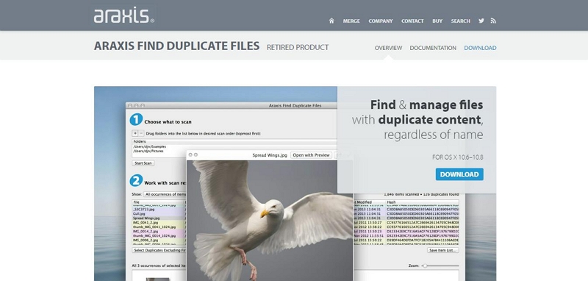Open the BUY menu item
588x281 pixels.
click(x=437, y=21)
